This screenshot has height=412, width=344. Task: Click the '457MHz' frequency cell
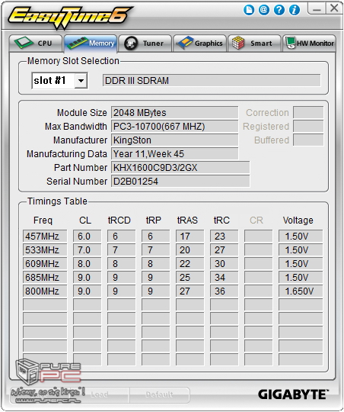point(45,237)
